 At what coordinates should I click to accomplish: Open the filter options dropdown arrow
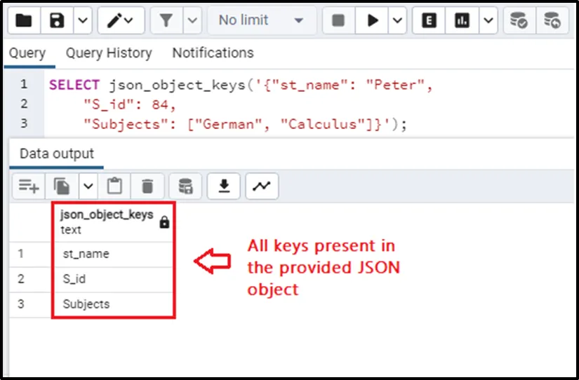(x=193, y=20)
